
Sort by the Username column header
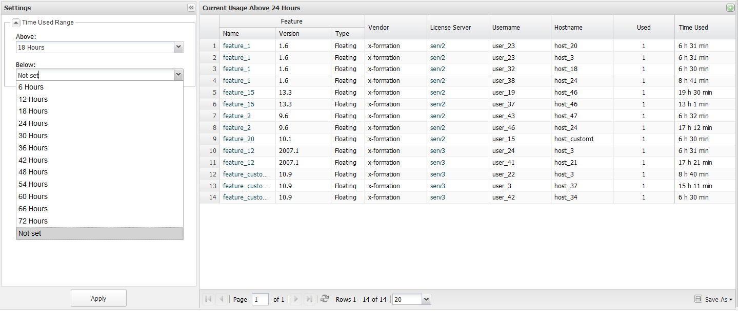click(520, 27)
